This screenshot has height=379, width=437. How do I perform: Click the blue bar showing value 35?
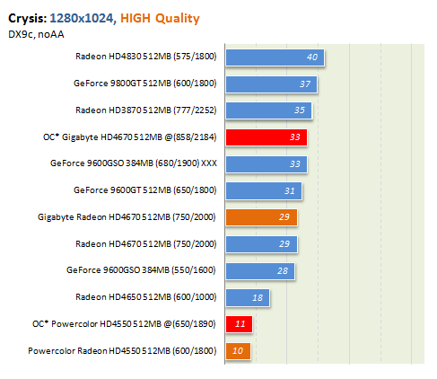[x=268, y=110]
